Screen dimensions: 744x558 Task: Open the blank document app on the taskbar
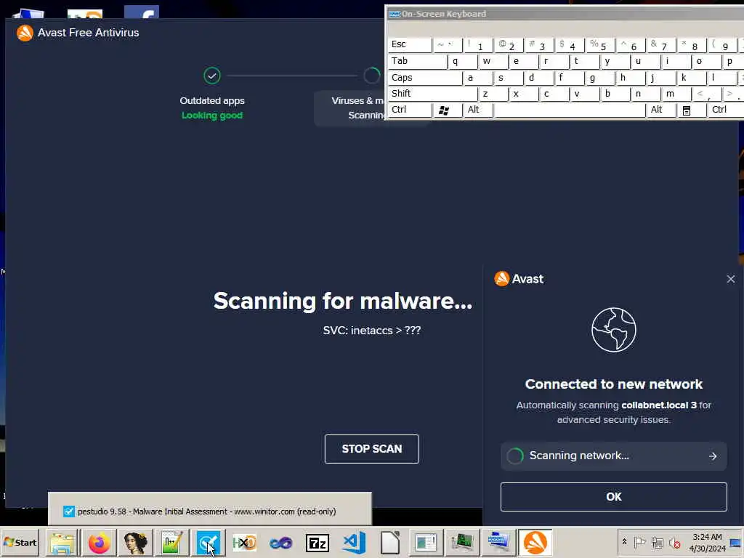pyautogui.click(x=390, y=542)
